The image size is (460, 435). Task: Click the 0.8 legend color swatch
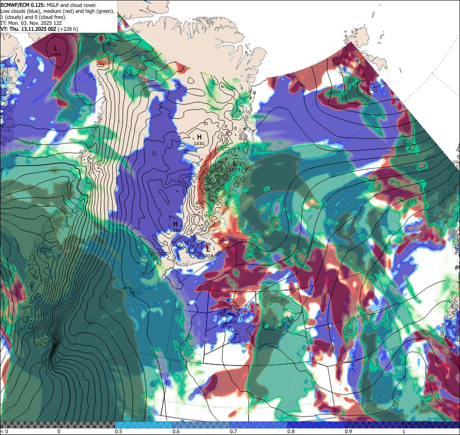click(x=316, y=425)
